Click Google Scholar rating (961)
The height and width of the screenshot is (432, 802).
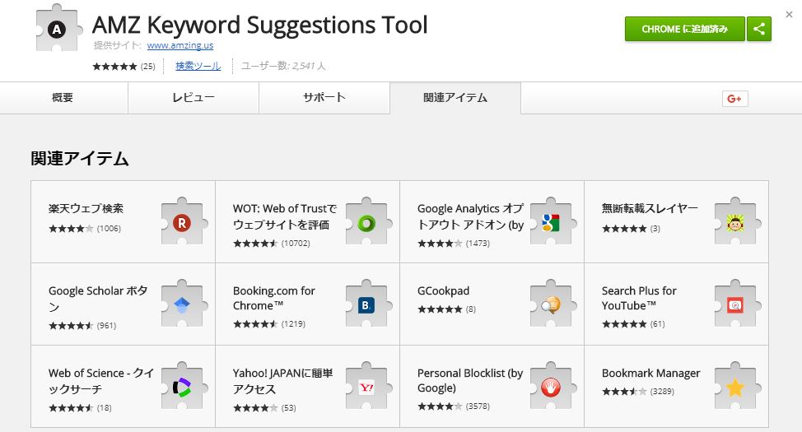82,326
